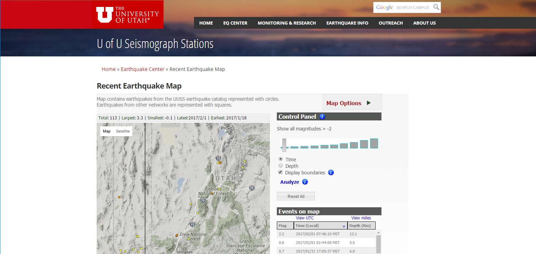Click the Map Options arrow icon
The height and width of the screenshot is (254, 536).
[x=369, y=103]
